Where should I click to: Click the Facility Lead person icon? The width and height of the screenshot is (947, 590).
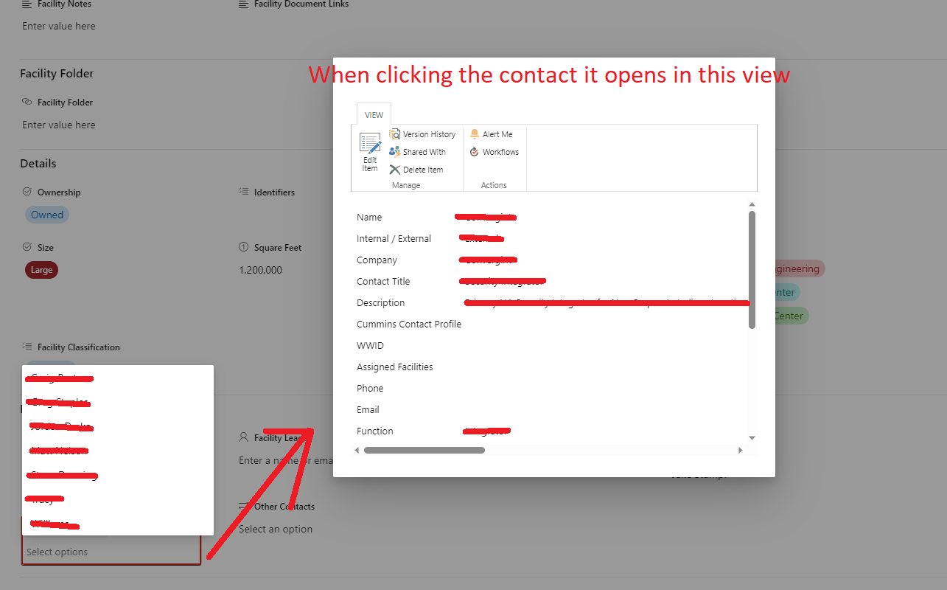[x=244, y=437]
